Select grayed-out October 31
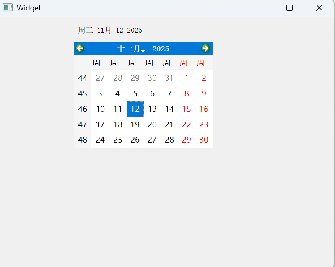Screen dimensions: 335x267 (169, 78)
